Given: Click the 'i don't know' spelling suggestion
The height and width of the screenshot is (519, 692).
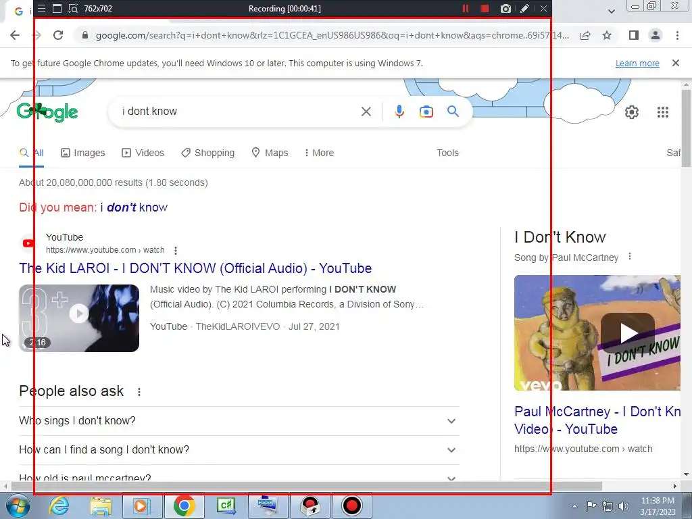Looking at the screenshot, I should (x=134, y=207).
